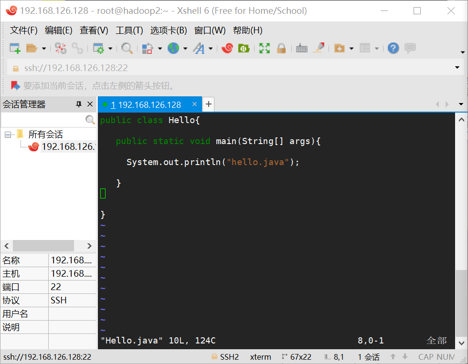Open the Help question mark icon

pos(394,48)
